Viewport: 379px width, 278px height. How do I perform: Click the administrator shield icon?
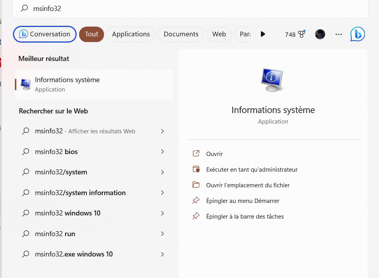(x=196, y=169)
